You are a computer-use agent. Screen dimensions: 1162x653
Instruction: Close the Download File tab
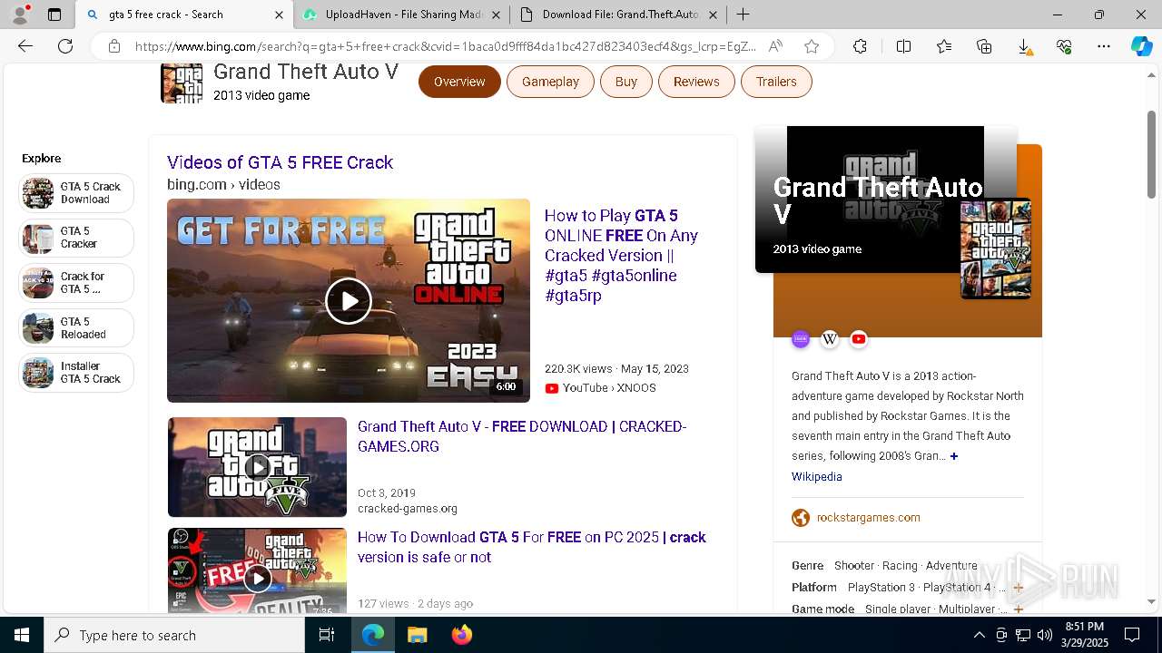coord(714,15)
